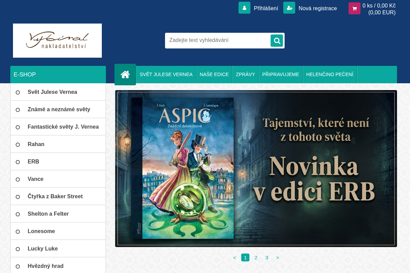Open the Lucky Luke category
The height and width of the screenshot is (273, 410).
click(x=58, y=249)
